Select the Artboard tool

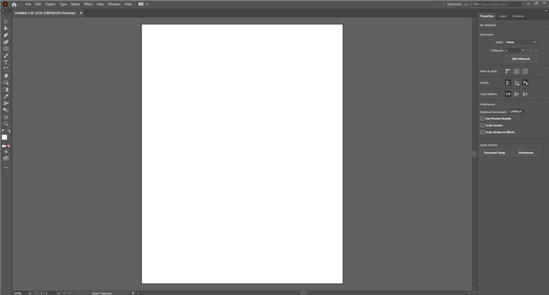(x=6, y=117)
